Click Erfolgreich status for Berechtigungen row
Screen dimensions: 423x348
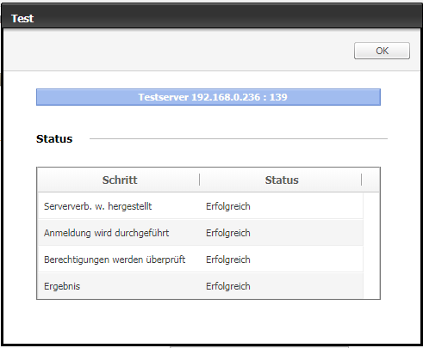tap(228, 259)
